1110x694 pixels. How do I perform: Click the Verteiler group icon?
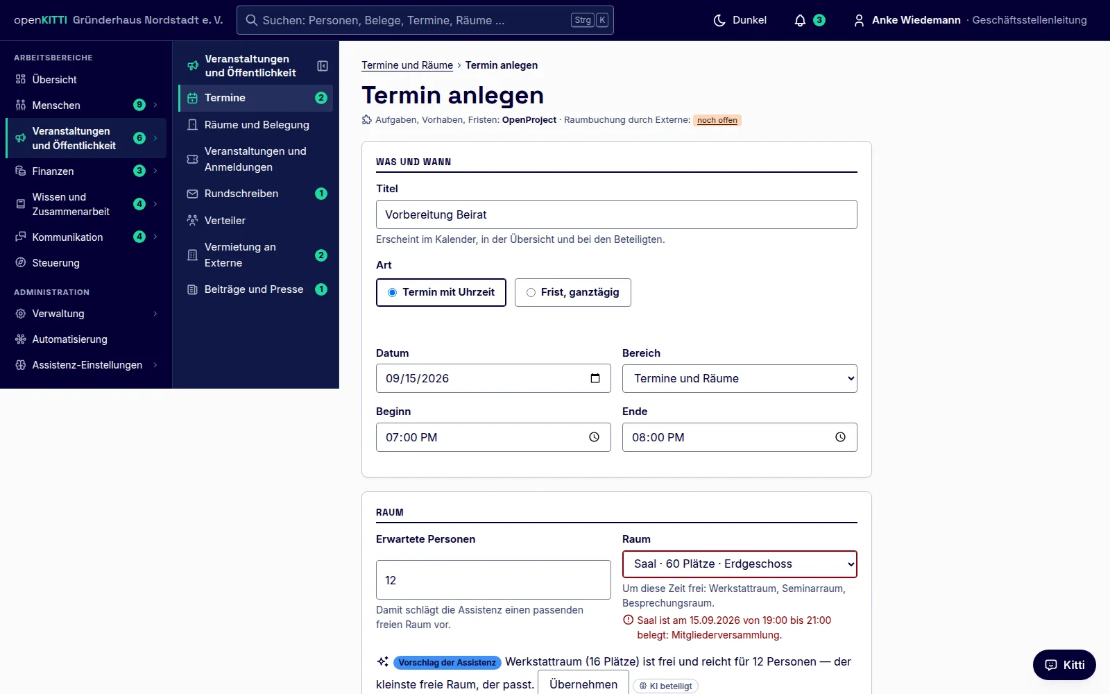coord(193,220)
